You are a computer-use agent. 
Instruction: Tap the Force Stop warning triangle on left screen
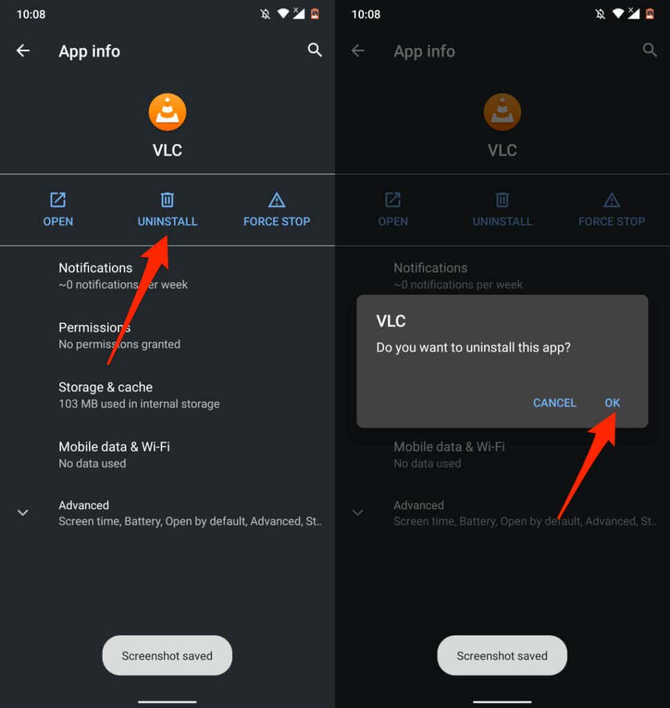pos(276,200)
